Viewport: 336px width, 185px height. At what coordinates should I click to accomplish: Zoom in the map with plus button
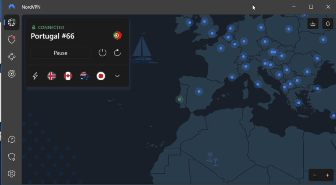click(327, 175)
